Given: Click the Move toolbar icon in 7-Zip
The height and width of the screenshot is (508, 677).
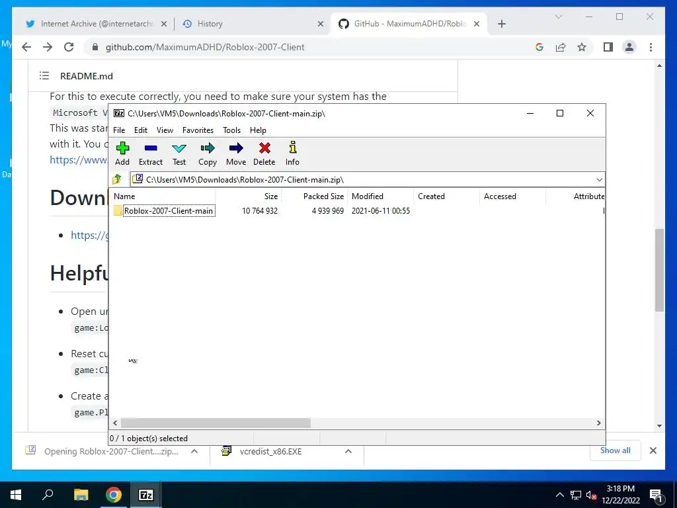Looking at the screenshot, I should coord(236,149).
